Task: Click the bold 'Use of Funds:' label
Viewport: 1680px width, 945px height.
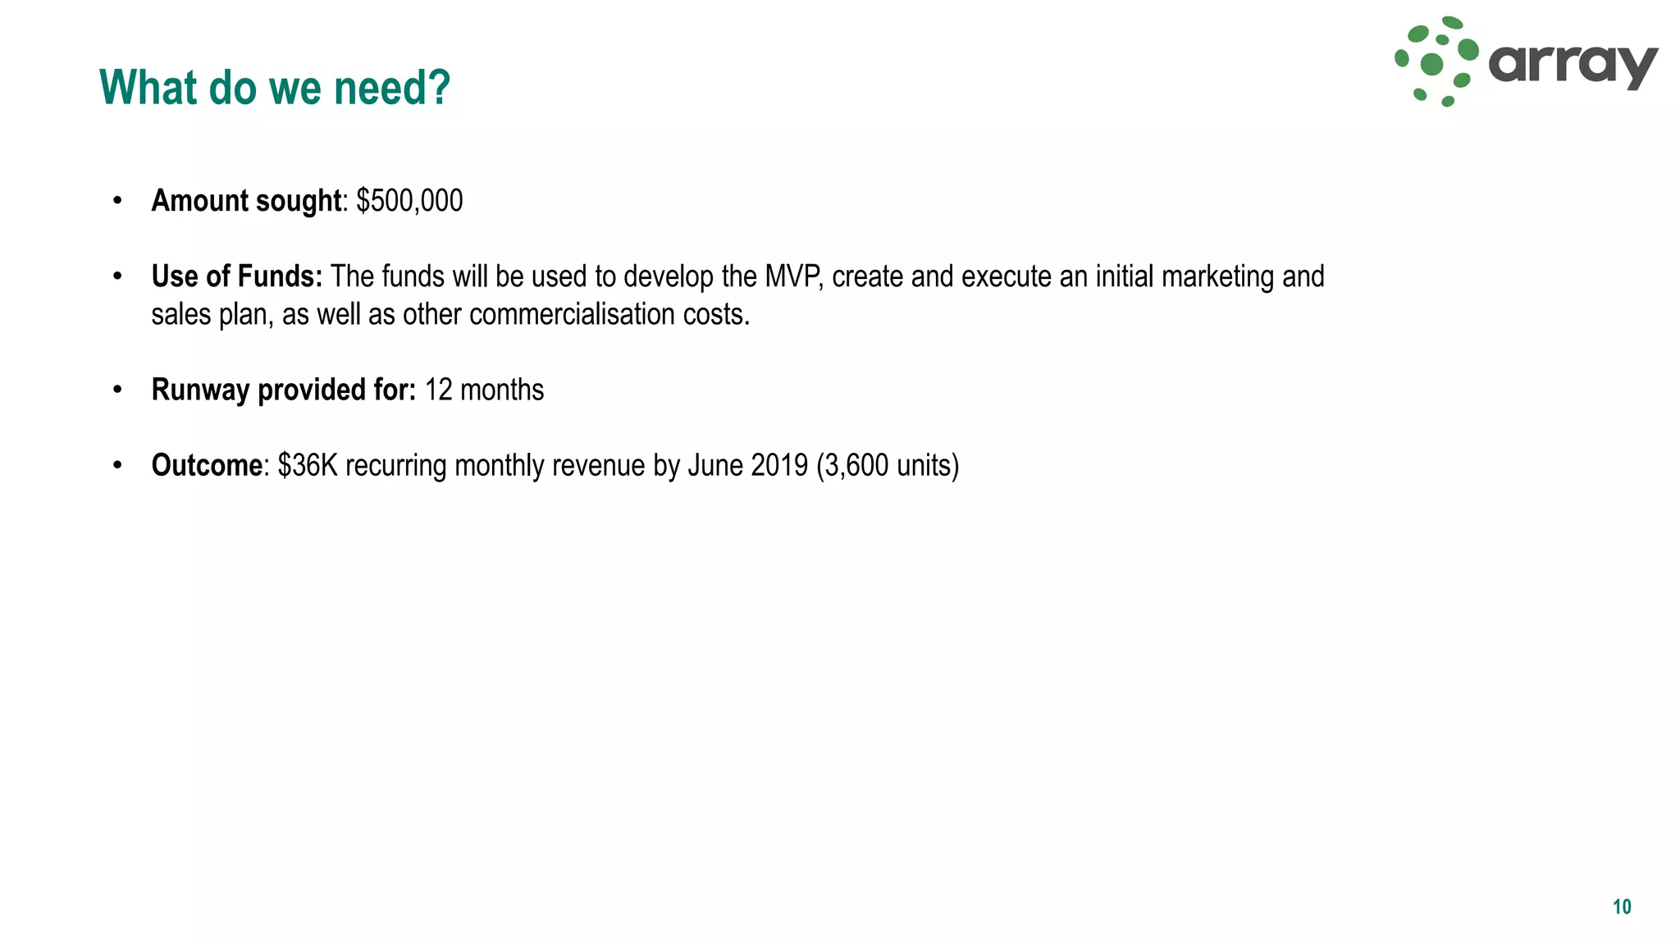Action: [237, 276]
